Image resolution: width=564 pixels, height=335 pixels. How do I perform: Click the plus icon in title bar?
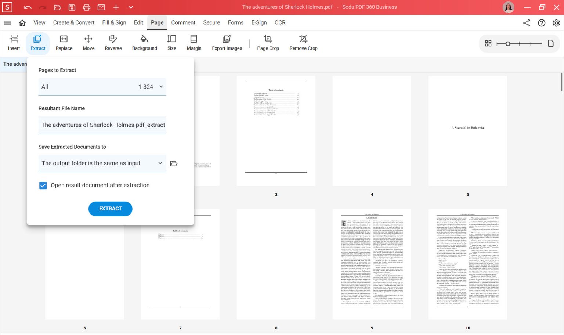(116, 7)
